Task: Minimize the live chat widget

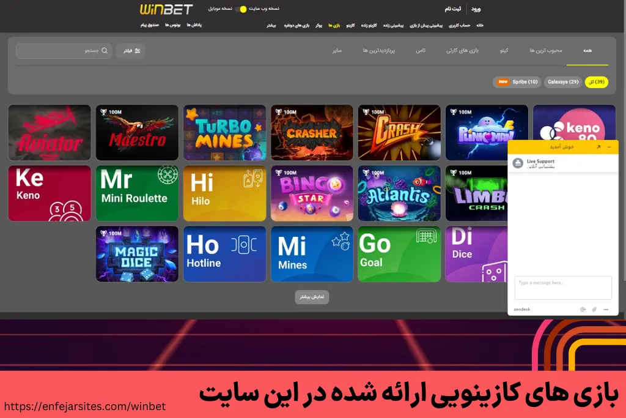Action: (609, 147)
